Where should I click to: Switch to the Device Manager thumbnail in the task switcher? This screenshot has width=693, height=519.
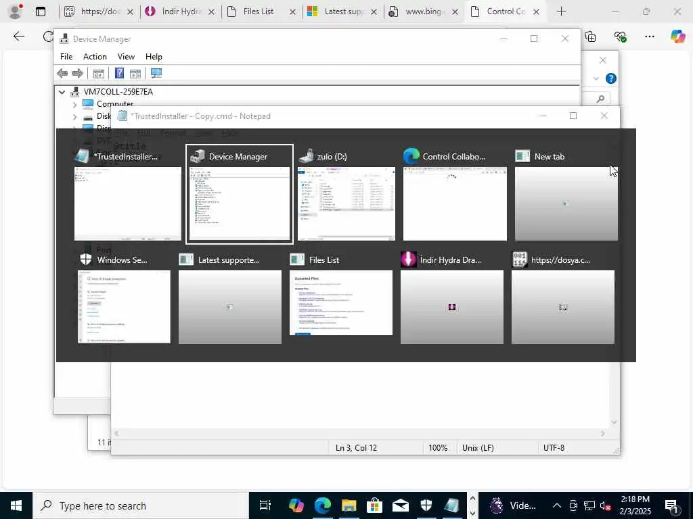(x=239, y=194)
